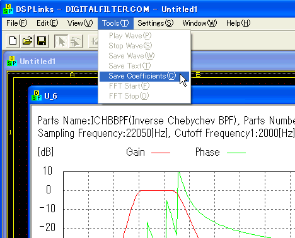The image size is (295, 238).
Task: Click the Tools(T) menu header
Action: point(115,23)
